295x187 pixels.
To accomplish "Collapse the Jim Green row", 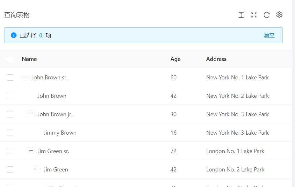I will (37, 169).
